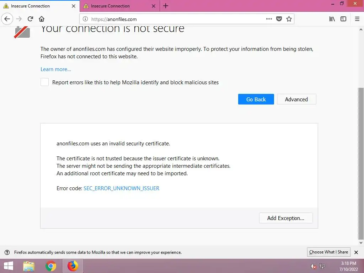Dismiss the Mozilla data notification bar
This screenshot has height=273, width=364.
pyautogui.click(x=356, y=252)
